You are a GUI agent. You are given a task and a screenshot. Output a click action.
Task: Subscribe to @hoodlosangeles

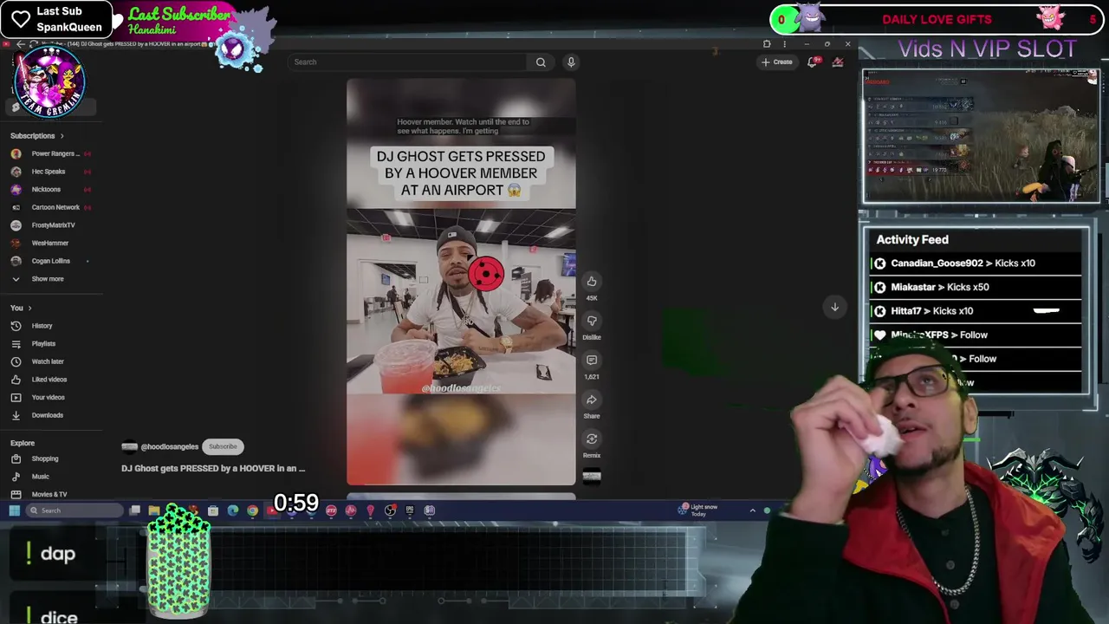pos(223,446)
